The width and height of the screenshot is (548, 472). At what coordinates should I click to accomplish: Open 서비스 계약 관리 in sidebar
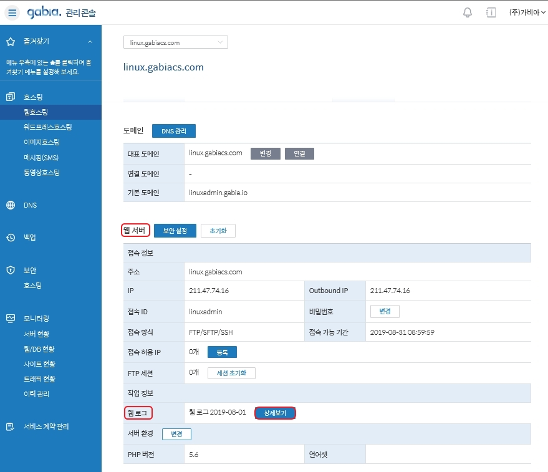tap(46, 426)
